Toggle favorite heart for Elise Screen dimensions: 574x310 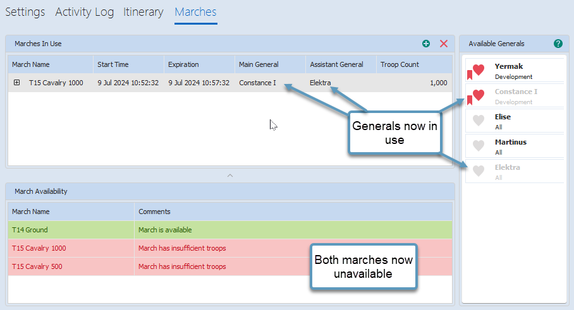coord(479,121)
